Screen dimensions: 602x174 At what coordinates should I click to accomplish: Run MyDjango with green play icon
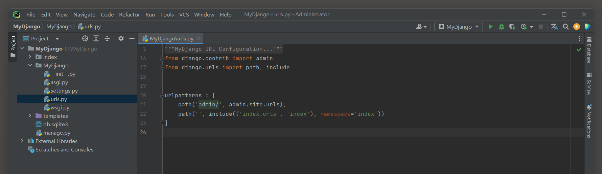(490, 27)
